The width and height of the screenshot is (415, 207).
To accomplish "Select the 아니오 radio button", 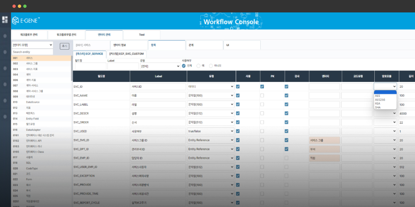I will [x=211, y=65].
